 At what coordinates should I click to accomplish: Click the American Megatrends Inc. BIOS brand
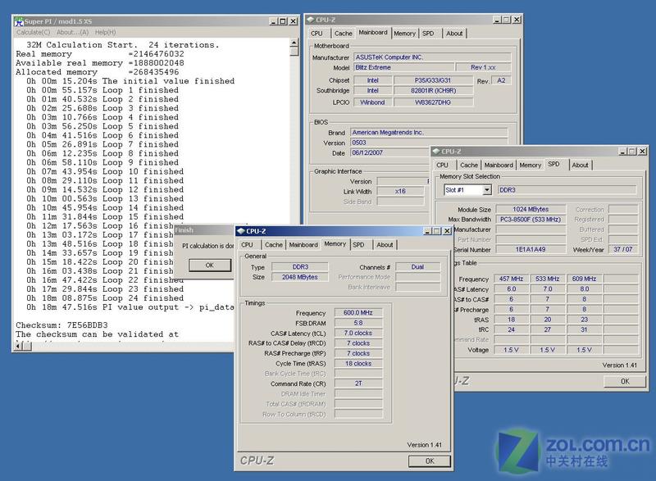coord(429,133)
